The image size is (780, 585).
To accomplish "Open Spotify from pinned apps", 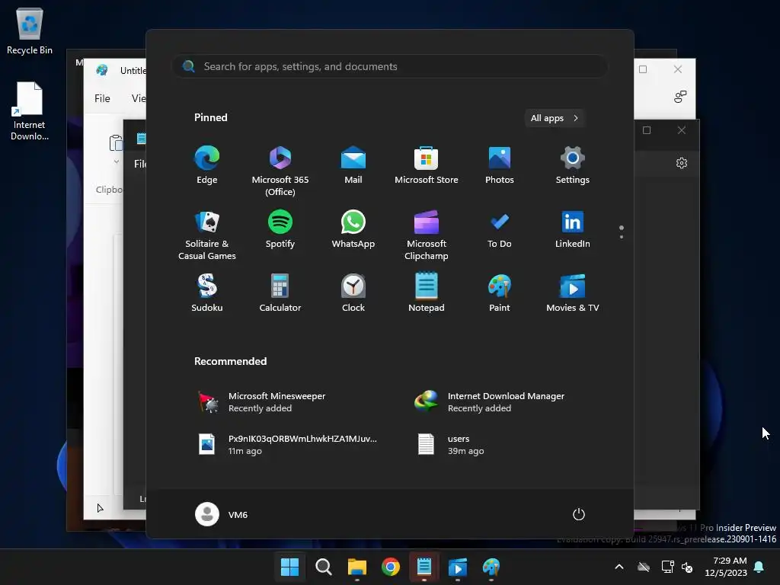I will [x=280, y=229].
